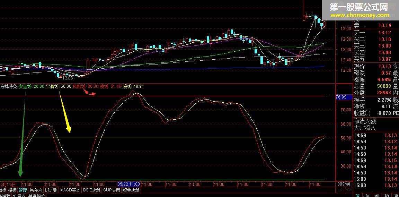Click the 换手 2.27% value
Image resolution: width=399 pixels, height=197 pixels.
[384, 100]
